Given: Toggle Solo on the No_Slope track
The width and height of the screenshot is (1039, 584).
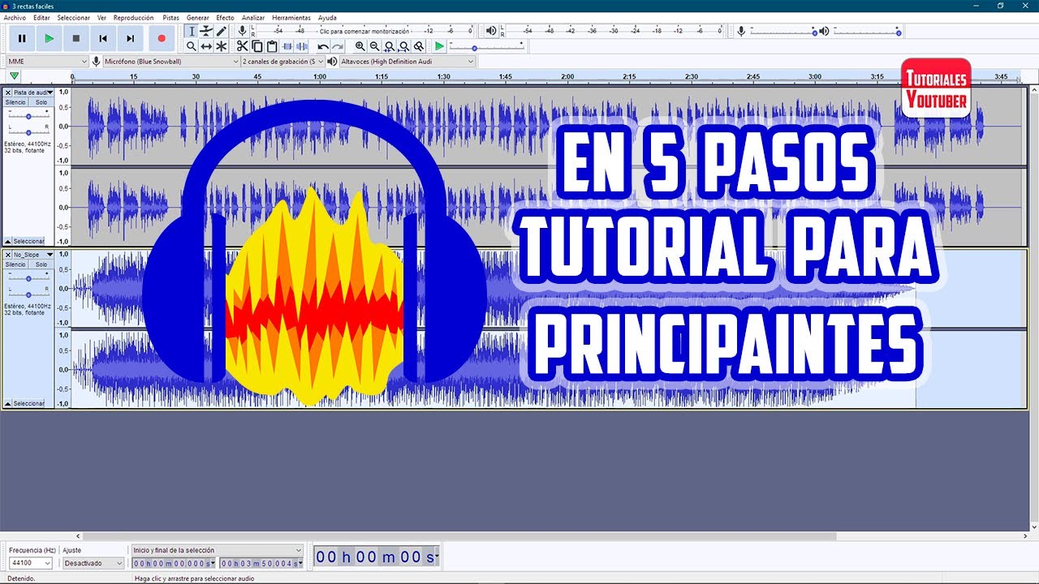Looking at the screenshot, I should click(41, 264).
